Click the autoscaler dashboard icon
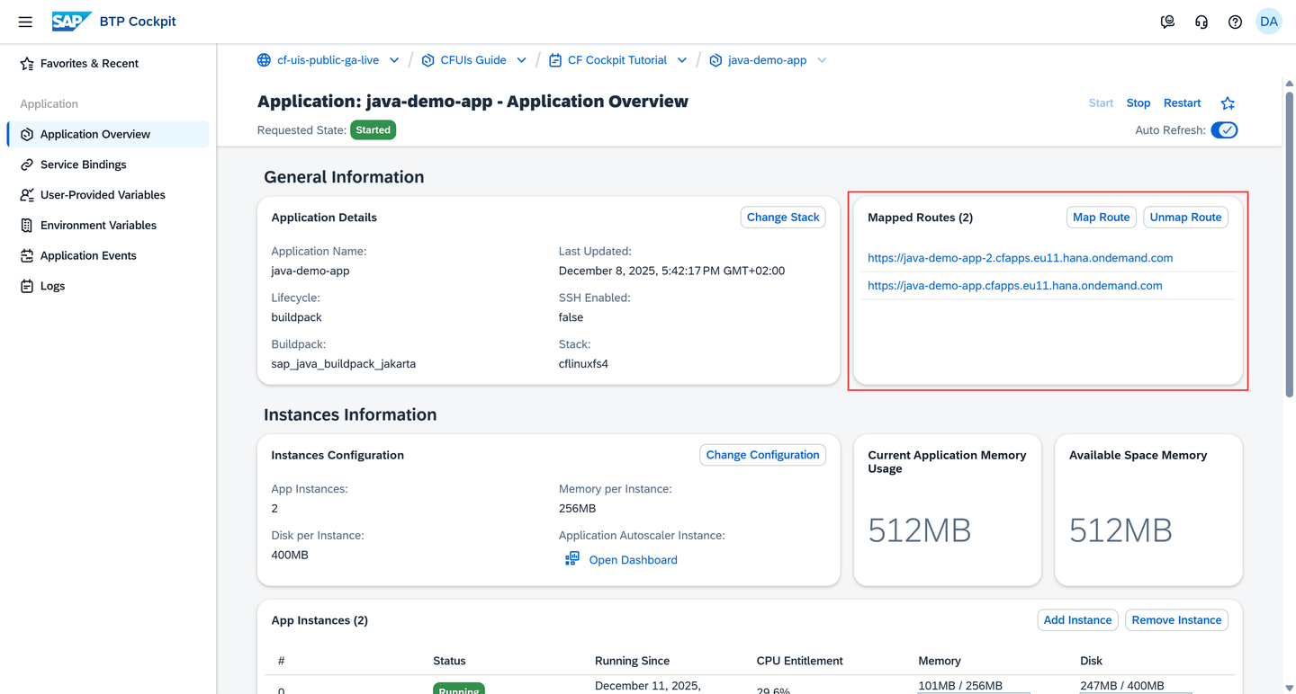 click(x=571, y=559)
